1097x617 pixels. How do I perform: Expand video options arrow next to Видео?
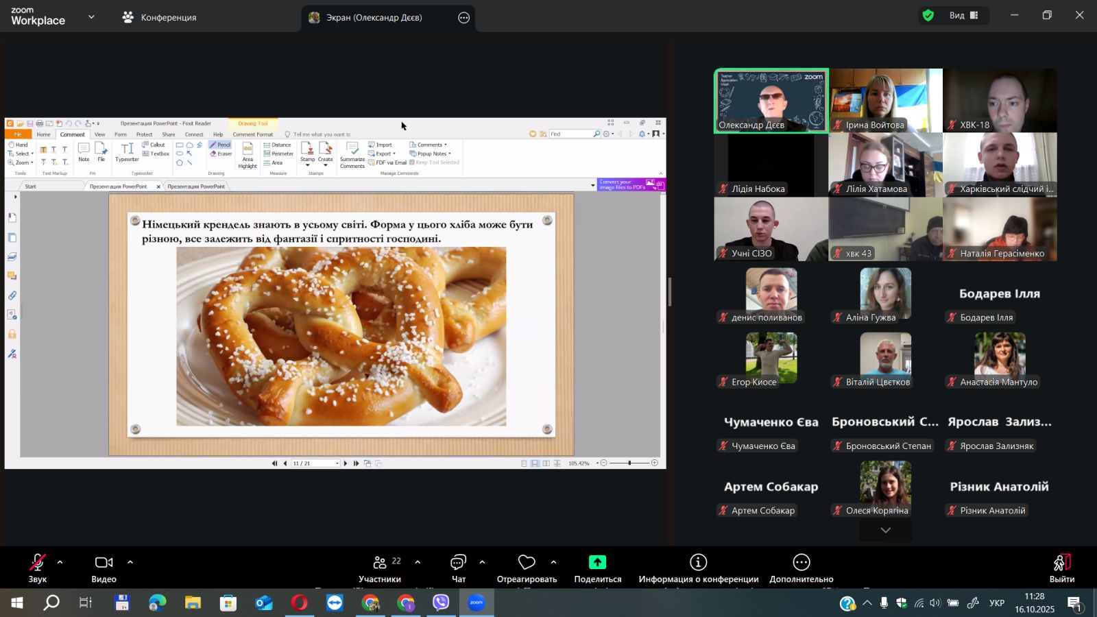pyautogui.click(x=130, y=562)
